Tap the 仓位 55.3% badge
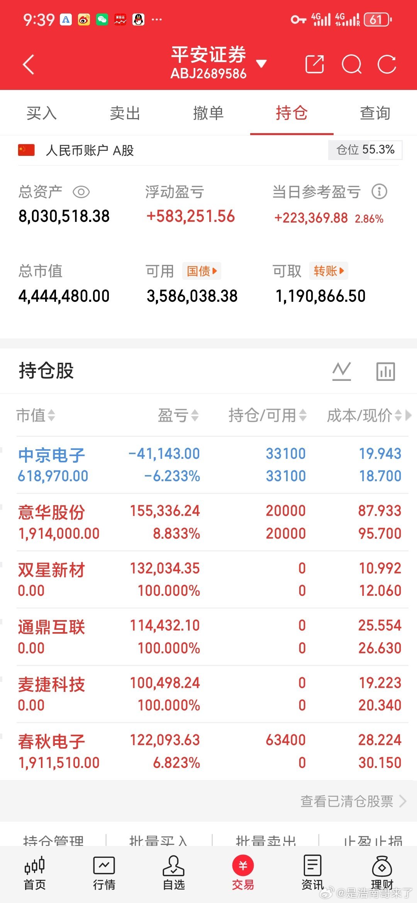Viewport: 417px width, 903px height. coord(365,150)
